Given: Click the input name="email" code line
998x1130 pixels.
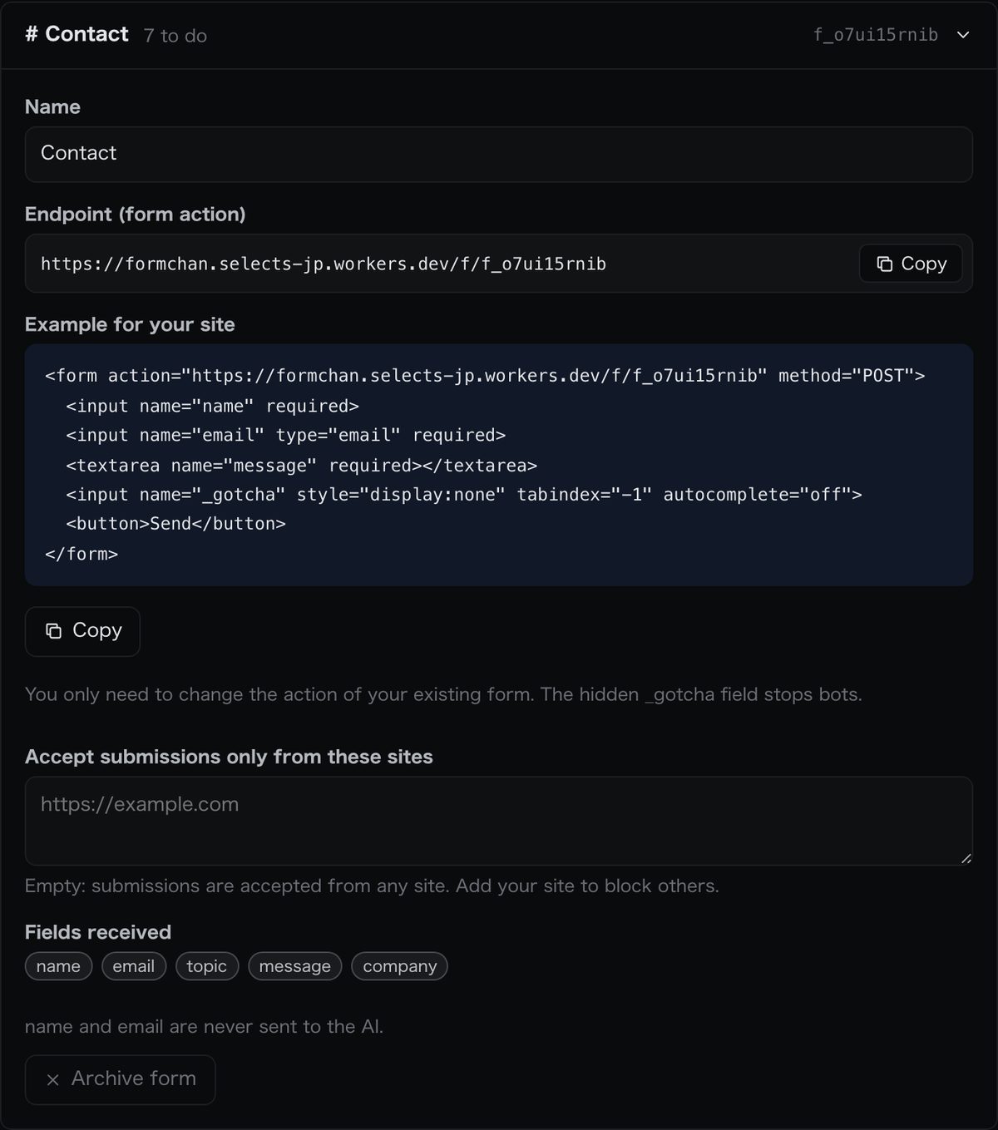Looking at the screenshot, I should point(285,435).
